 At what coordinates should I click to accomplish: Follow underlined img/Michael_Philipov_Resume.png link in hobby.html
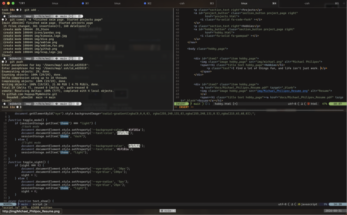tap(282, 91)
